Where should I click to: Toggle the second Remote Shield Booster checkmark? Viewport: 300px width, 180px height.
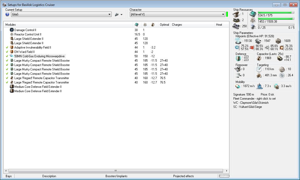pos(7,65)
